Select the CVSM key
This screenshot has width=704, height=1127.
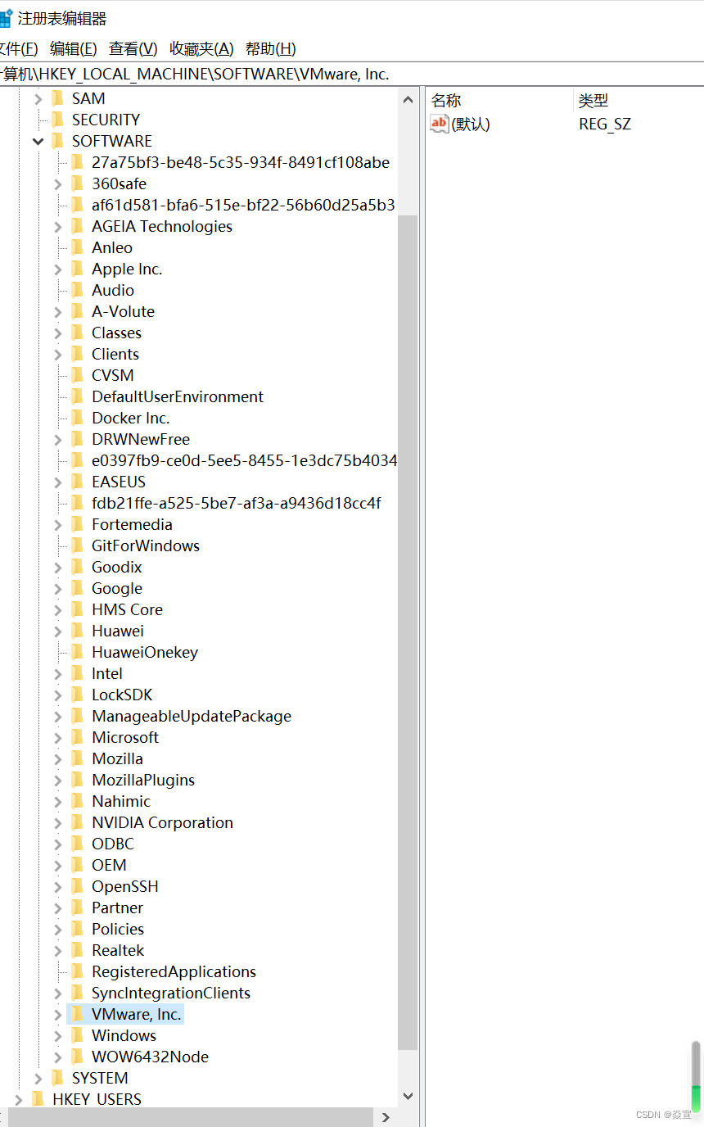click(x=113, y=375)
